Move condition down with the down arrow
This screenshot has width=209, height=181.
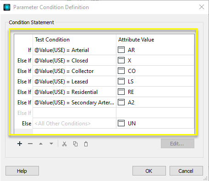[51, 144]
